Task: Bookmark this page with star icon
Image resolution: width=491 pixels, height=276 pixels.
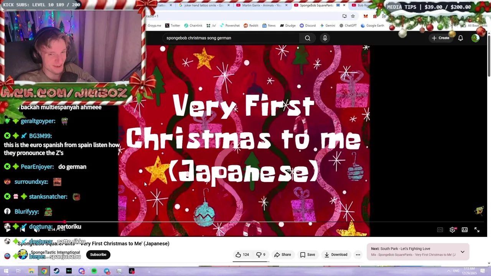Action: point(353,16)
